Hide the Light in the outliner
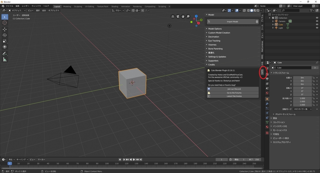This screenshot has width=320, height=173. coord(317,28)
